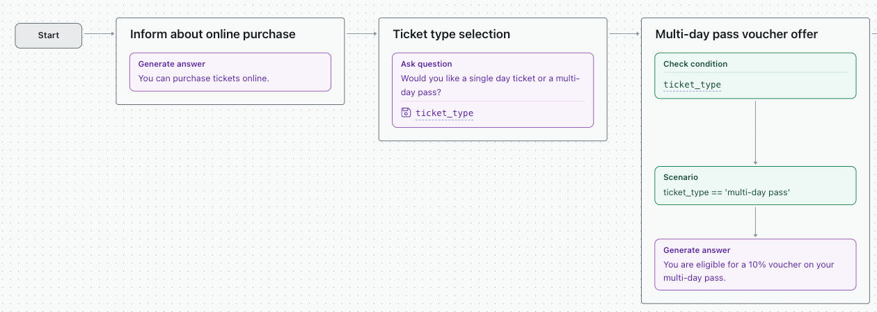Click arrow connecting Start to Inform step

coord(99,33)
